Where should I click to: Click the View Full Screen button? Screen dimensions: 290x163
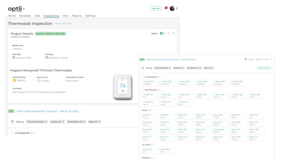click(264, 68)
